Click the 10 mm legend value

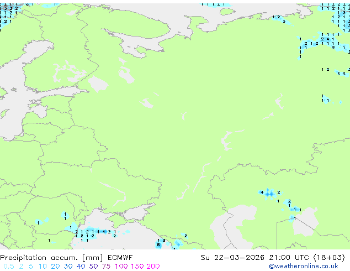click(43, 267)
